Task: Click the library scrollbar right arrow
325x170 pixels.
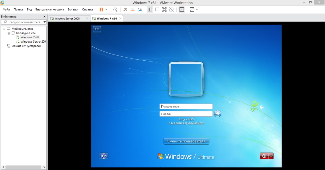Action: [x=44, y=167]
